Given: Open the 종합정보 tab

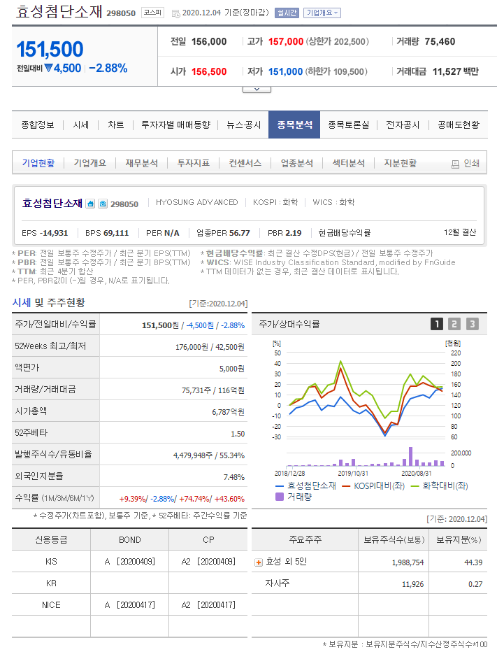Looking at the screenshot, I should [x=38, y=125].
